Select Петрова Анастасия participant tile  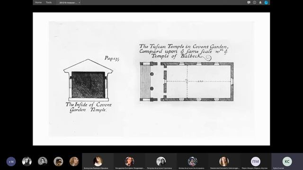click(161, 161)
